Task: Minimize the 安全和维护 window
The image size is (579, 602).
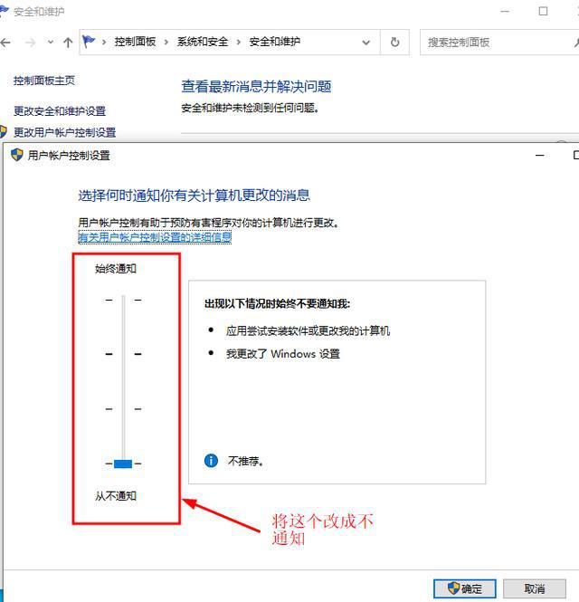Action: pos(502,12)
